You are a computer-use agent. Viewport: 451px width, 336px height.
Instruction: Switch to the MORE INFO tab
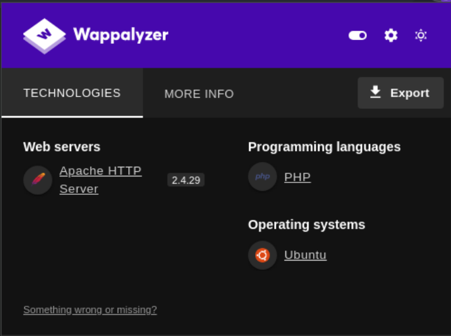click(199, 94)
